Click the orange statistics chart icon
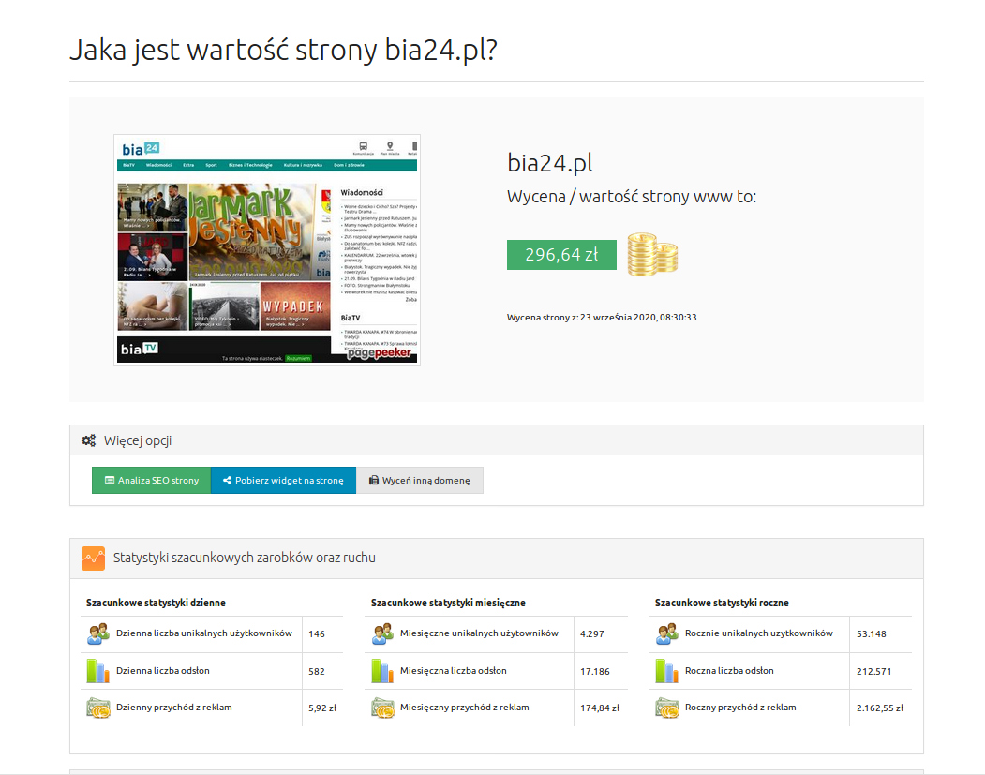Screen dimensions: 985x775 [93, 559]
